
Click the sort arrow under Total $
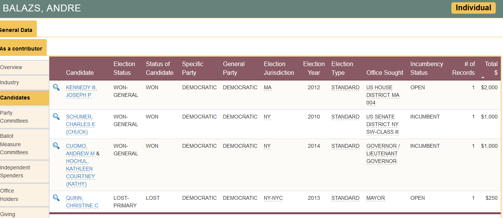(483, 77)
